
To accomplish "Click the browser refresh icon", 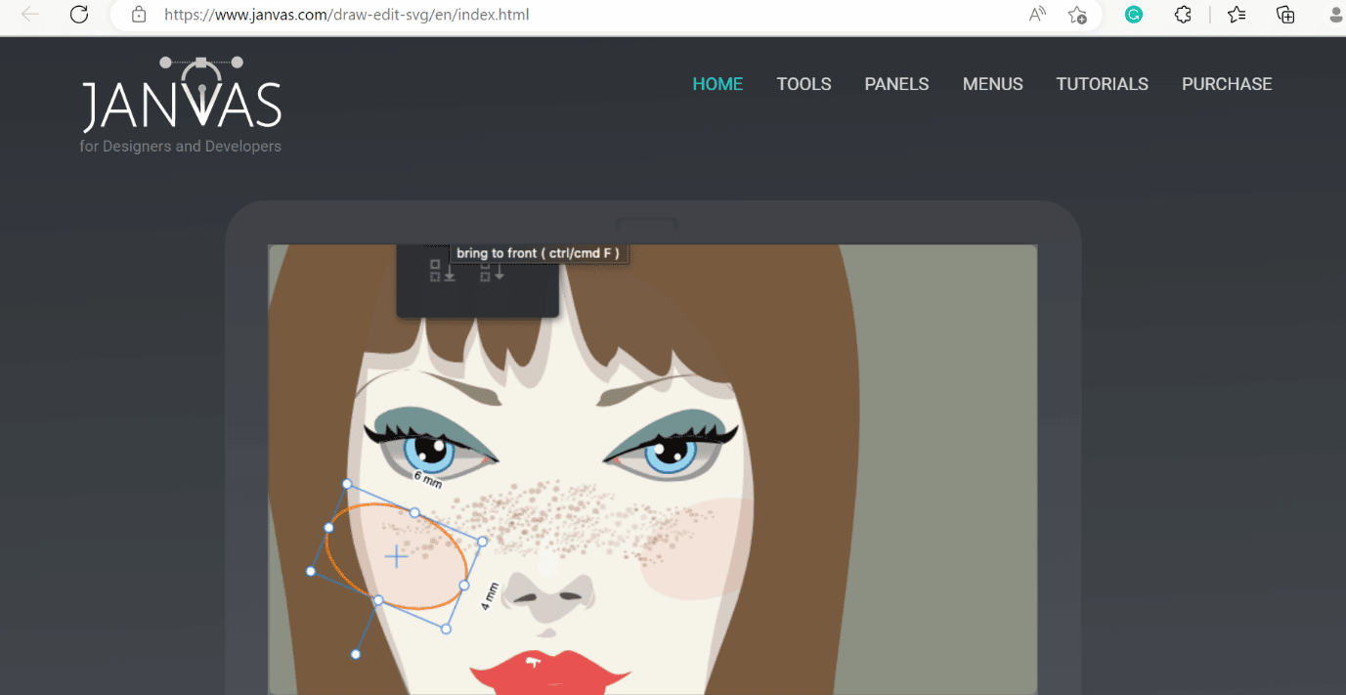I will pyautogui.click(x=79, y=15).
